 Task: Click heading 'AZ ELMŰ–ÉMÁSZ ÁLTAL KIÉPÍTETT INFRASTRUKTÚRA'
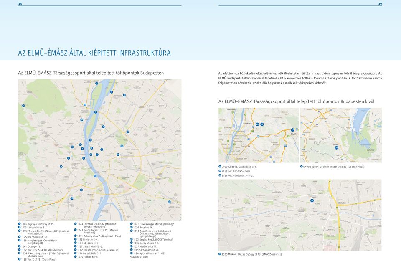(x=94, y=53)
